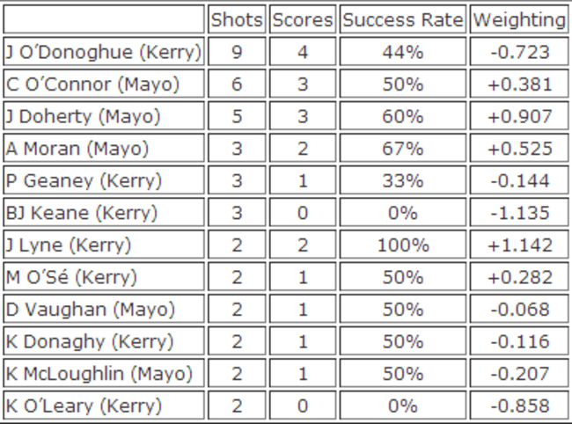Select the A Moran (Mayo) name cell

77,149
